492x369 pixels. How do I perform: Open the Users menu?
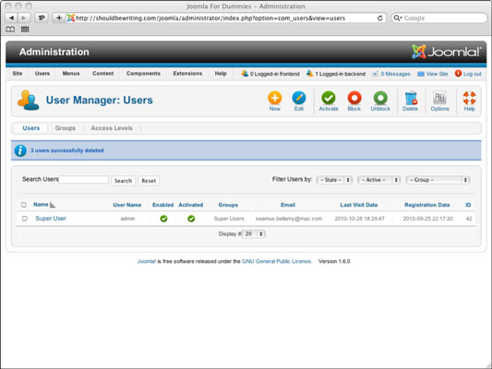pyautogui.click(x=42, y=74)
